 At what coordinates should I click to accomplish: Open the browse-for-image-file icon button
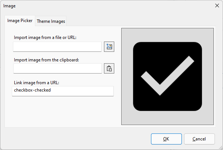109,47
